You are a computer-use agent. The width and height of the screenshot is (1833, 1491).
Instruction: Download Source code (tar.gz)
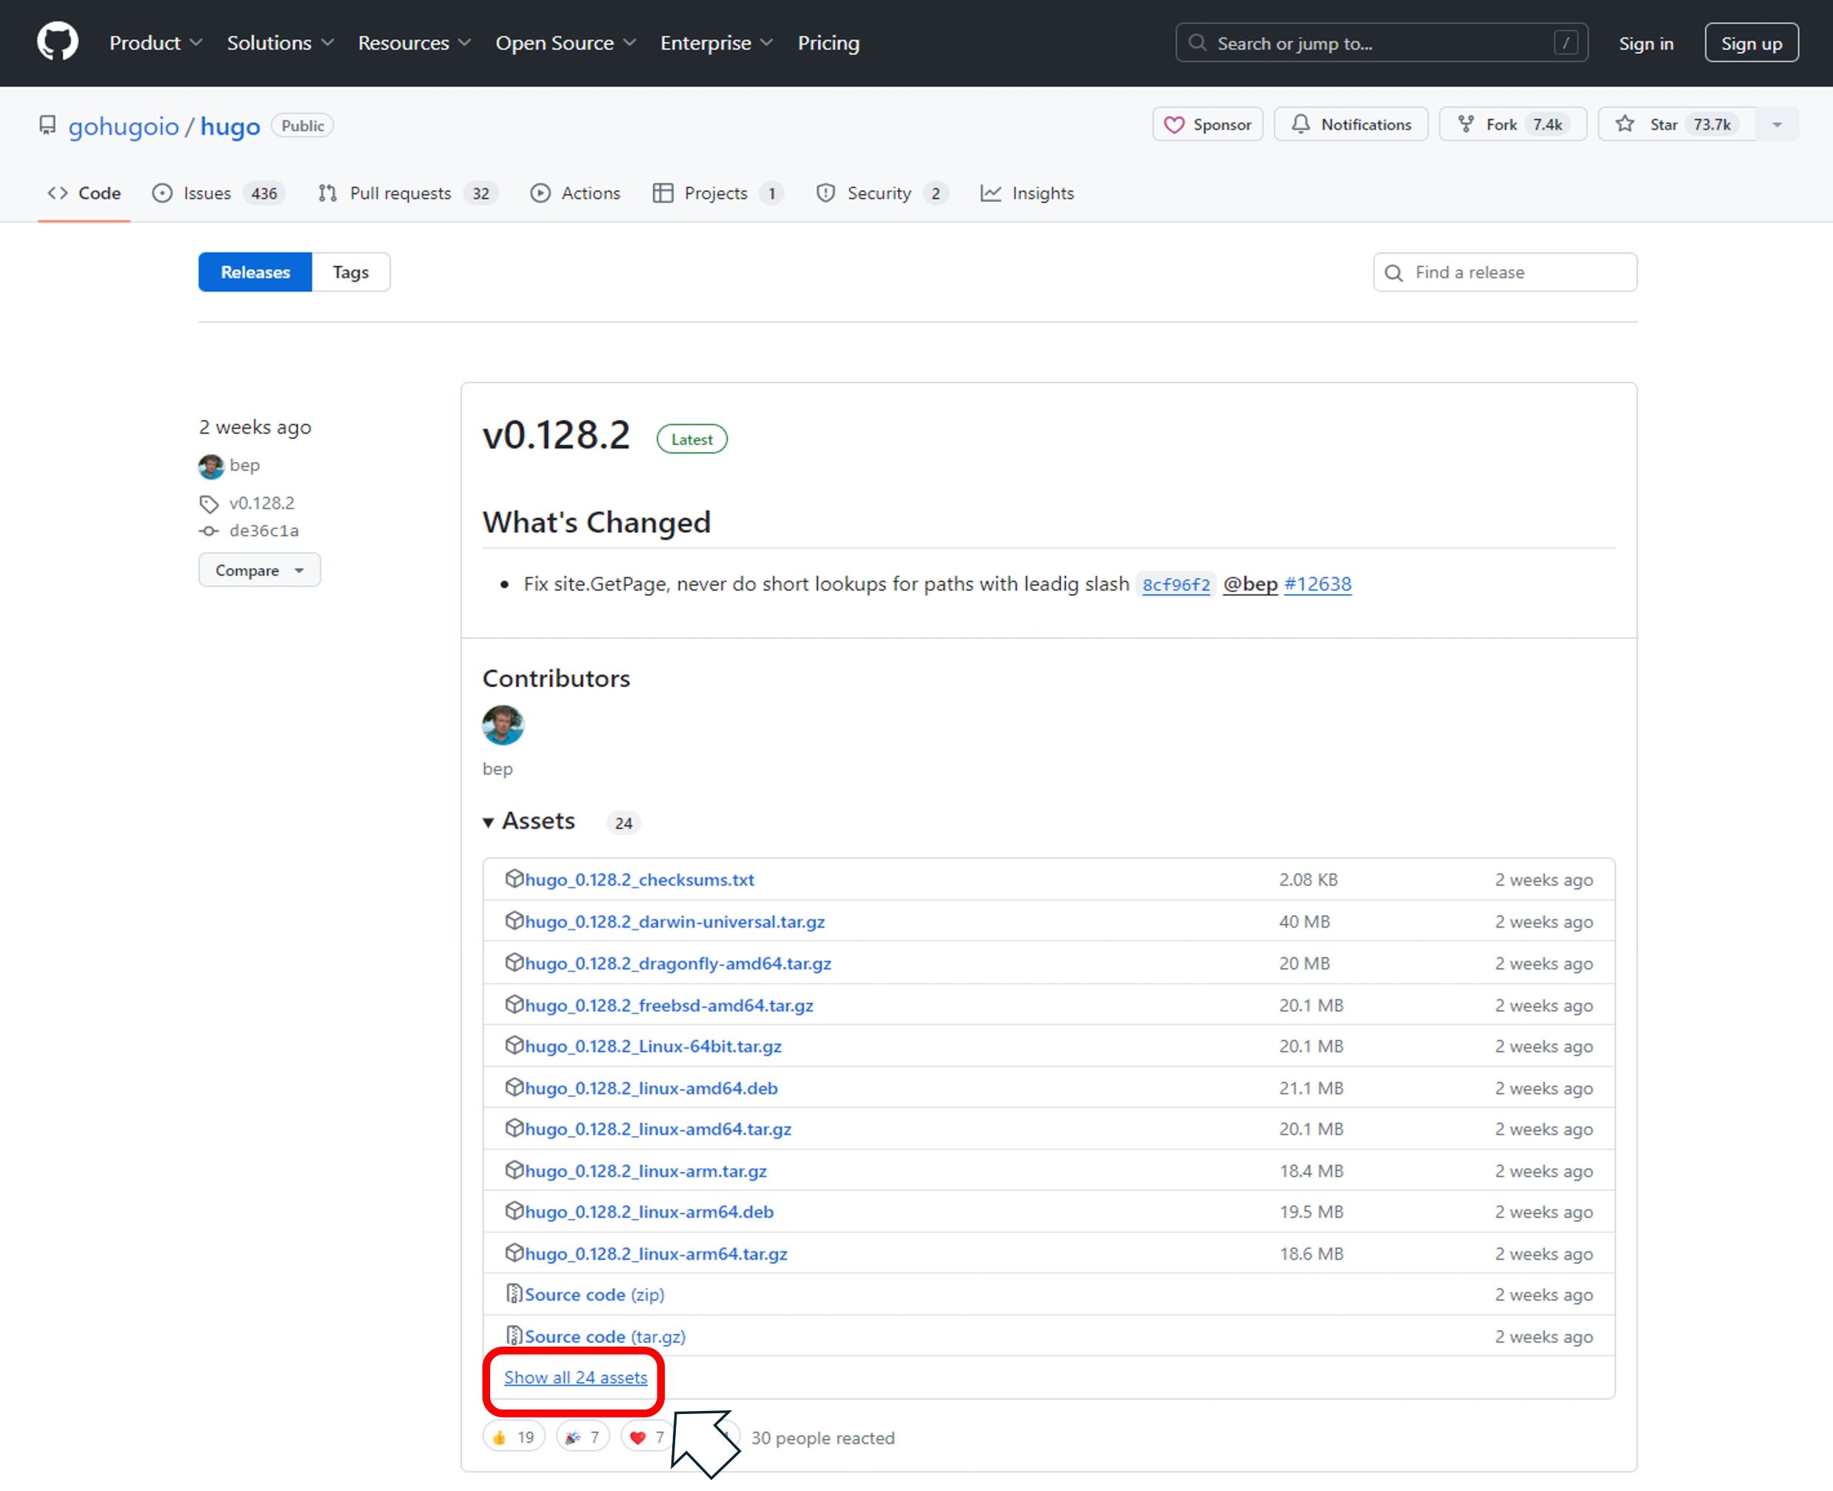(605, 1337)
